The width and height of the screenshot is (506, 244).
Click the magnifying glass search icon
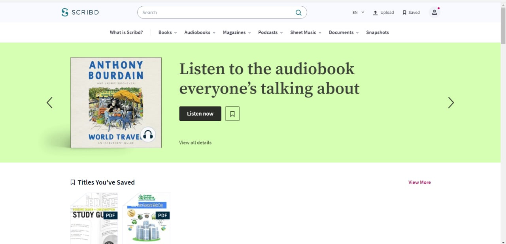(x=298, y=13)
